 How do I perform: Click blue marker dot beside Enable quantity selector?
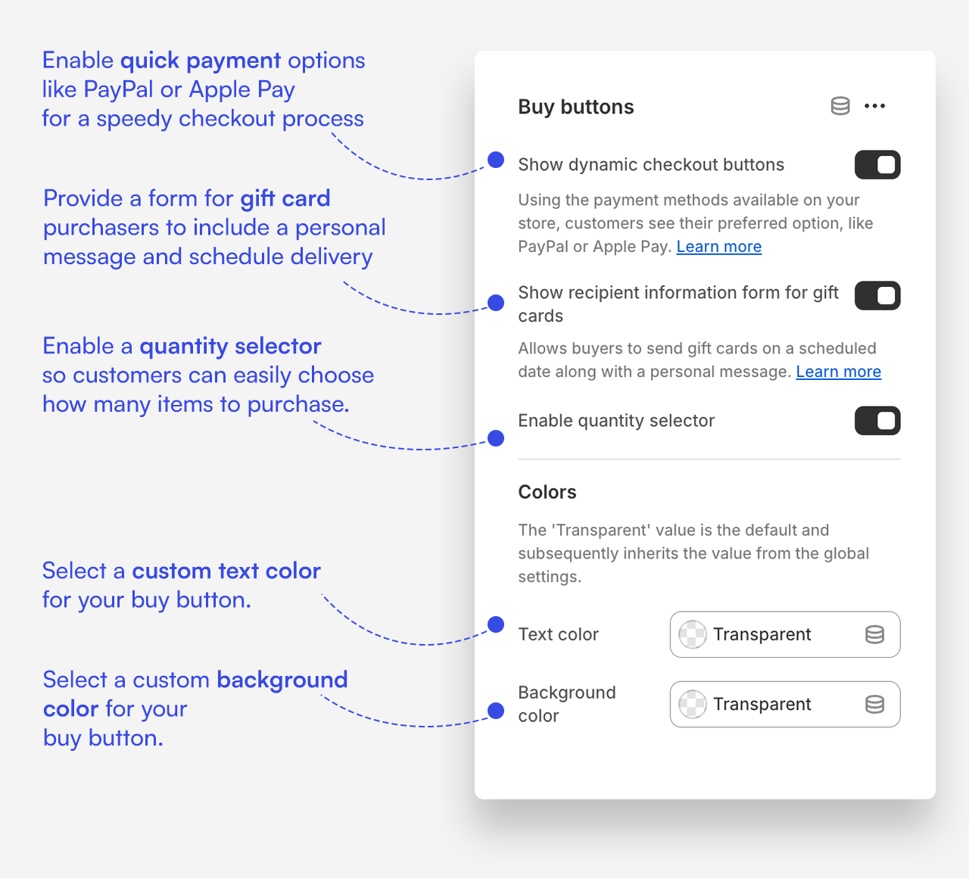(x=496, y=438)
